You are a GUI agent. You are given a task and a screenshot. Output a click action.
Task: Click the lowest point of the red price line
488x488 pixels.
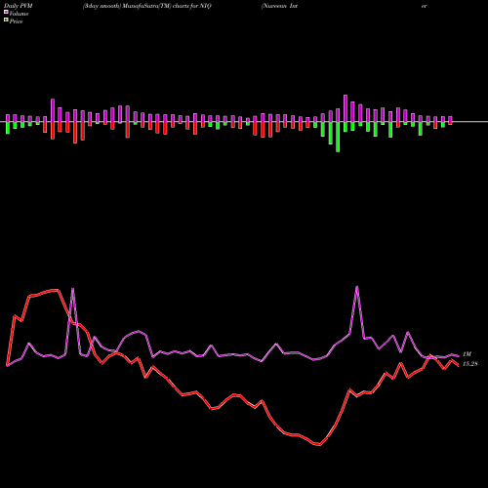tap(320, 445)
